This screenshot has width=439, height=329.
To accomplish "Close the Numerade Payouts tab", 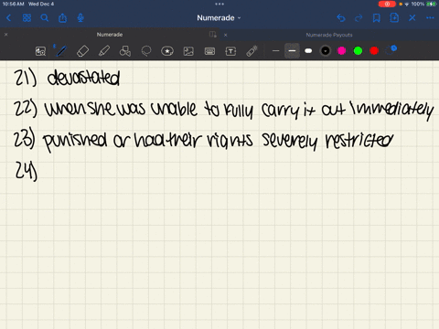I will 226,35.
